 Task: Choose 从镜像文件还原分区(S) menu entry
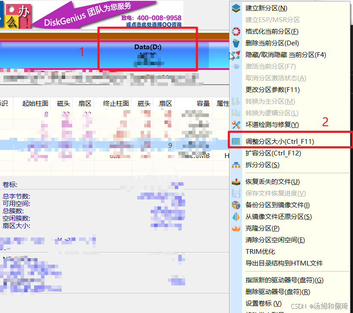(279, 217)
